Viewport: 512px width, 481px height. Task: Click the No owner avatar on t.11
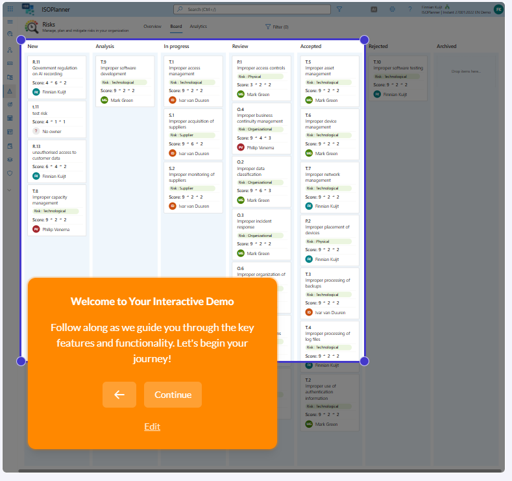(36, 131)
